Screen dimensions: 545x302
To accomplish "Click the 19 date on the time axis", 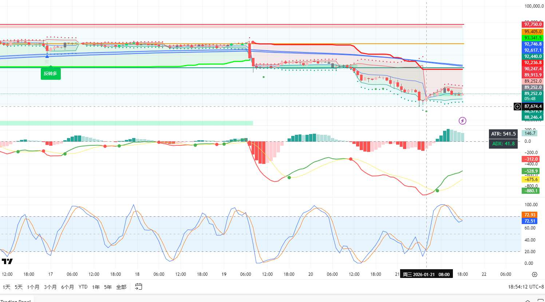I will click(x=224, y=274).
